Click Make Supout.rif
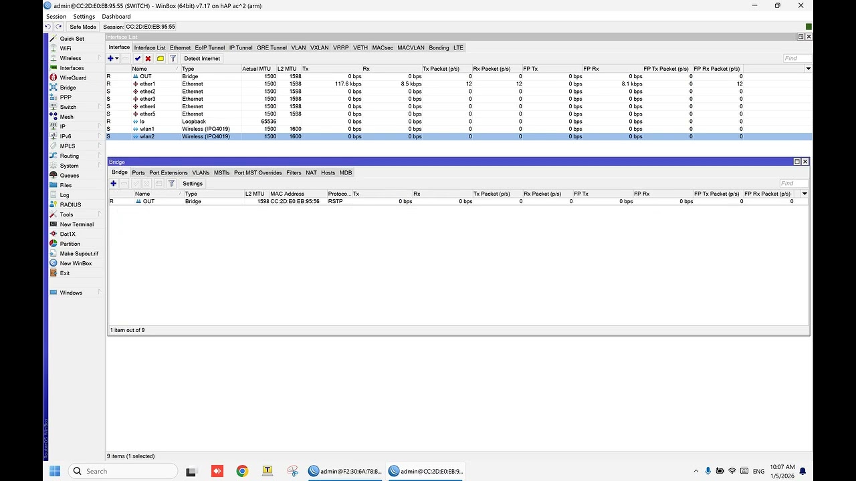 tap(79, 253)
